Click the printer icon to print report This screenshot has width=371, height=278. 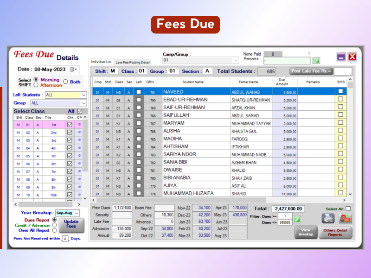pos(328,218)
